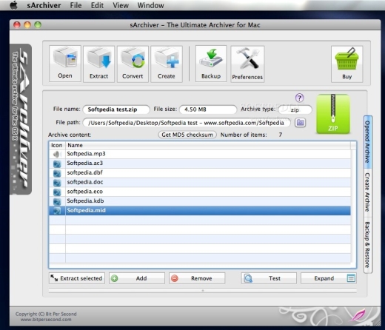Click the Name column header

(208, 145)
